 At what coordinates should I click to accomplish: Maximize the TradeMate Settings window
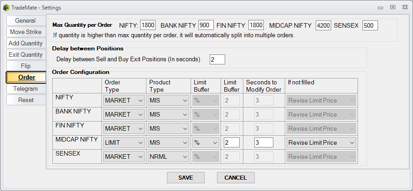tap(393, 7)
